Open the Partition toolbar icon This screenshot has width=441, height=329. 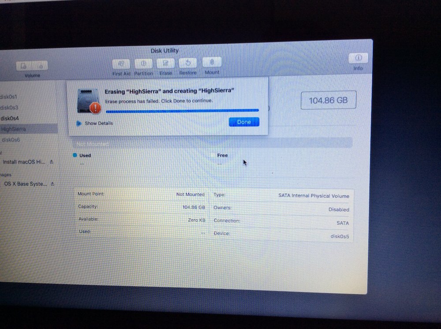tap(143, 64)
